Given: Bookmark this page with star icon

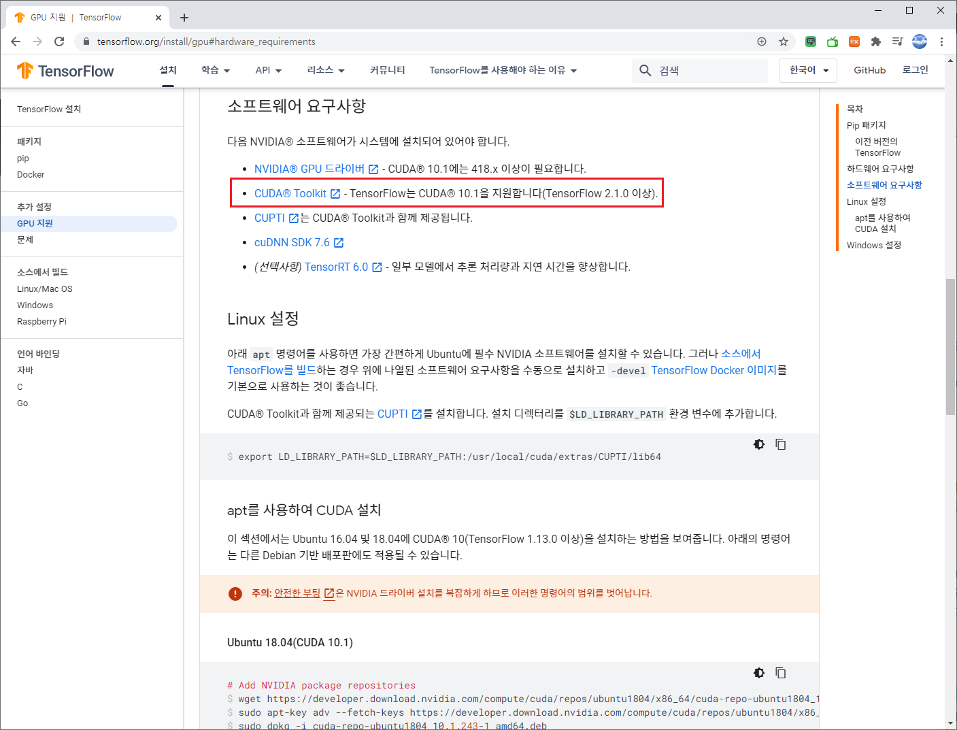Looking at the screenshot, I should [x=784, y=42].
